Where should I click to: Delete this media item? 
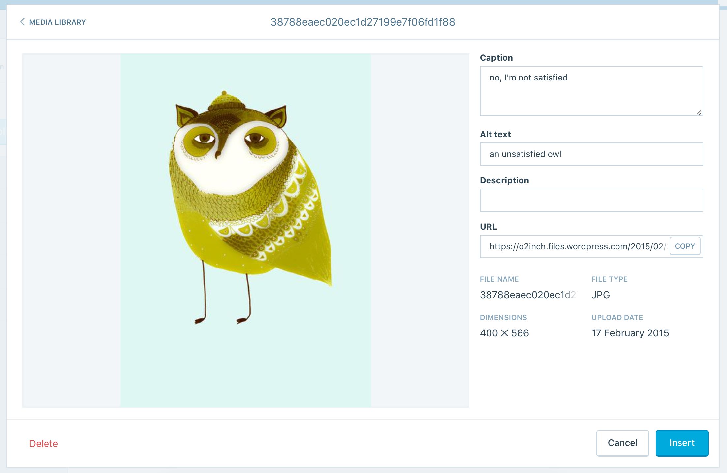tap(44, 443)
